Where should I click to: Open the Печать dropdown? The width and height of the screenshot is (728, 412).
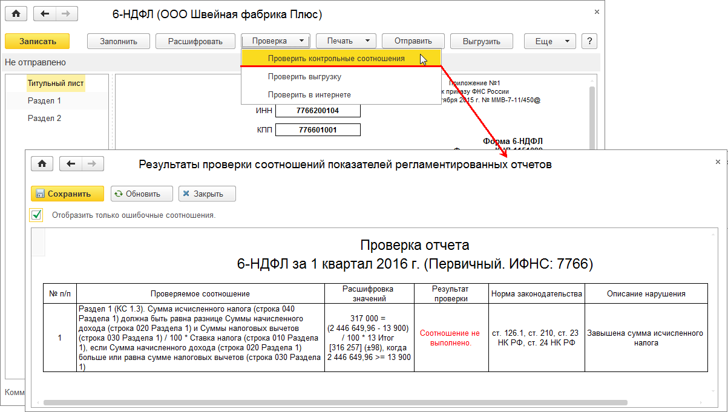[x=346, y=41]
